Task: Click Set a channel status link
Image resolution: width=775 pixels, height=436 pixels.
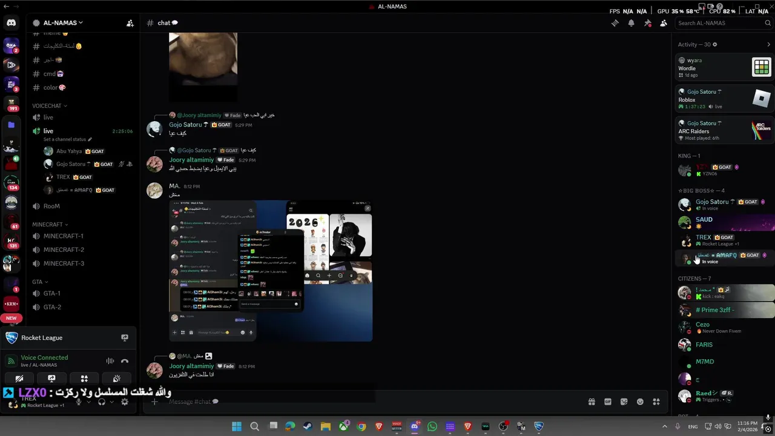Action: [x=67, y=139]
